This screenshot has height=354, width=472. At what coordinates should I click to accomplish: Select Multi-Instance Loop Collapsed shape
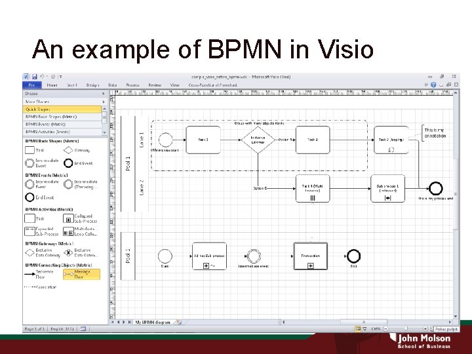(x=80, y=231)
